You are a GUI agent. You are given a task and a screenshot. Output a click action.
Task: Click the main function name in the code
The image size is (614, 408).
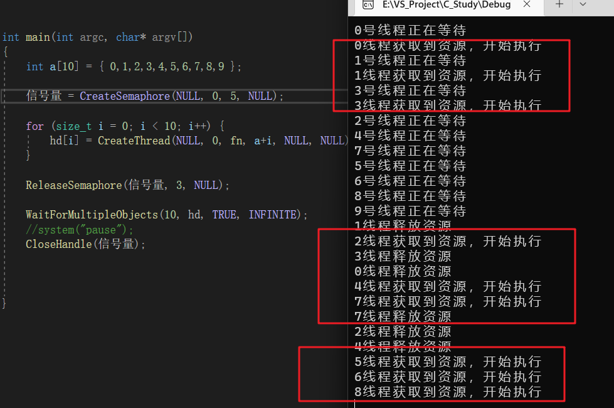[x=38, y=37]
